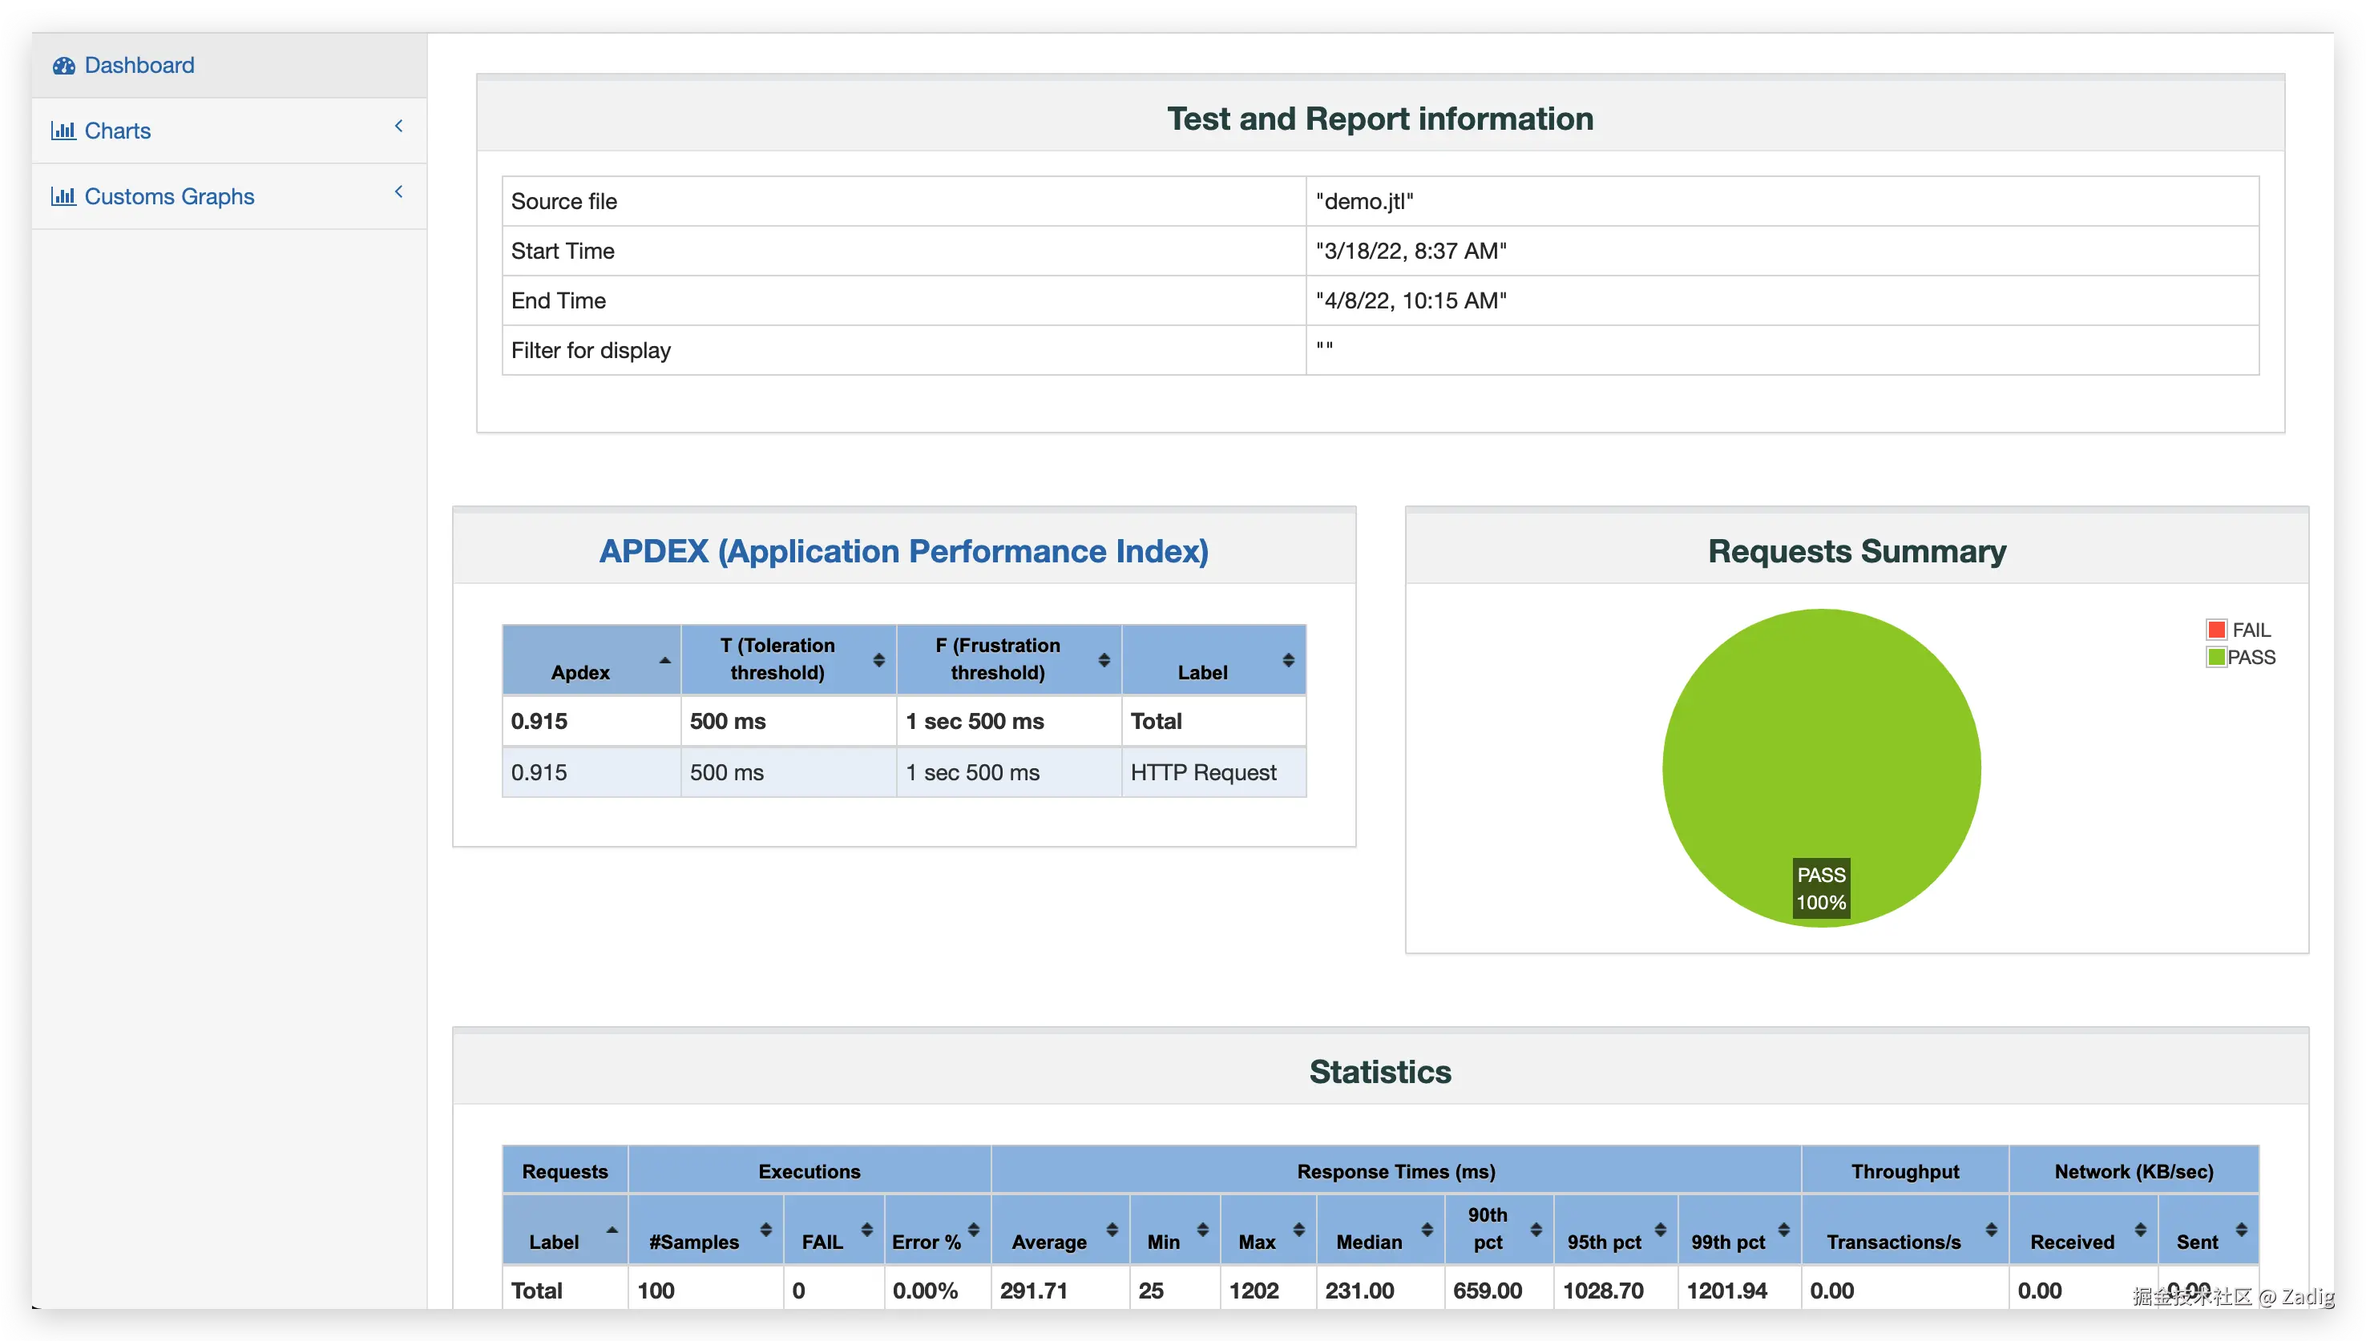Click the green PASS pie slice

pyautogui.click(x=1820, y=737)
